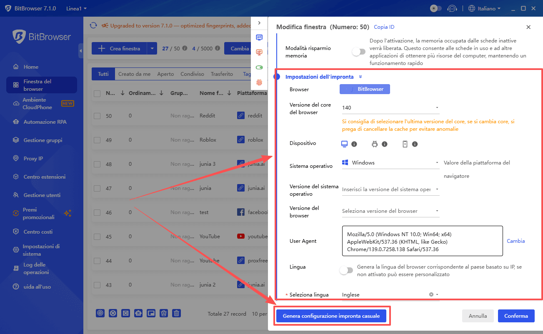Click the refresh icon above the window list
543x334 pixels.
tap(93, 26)
